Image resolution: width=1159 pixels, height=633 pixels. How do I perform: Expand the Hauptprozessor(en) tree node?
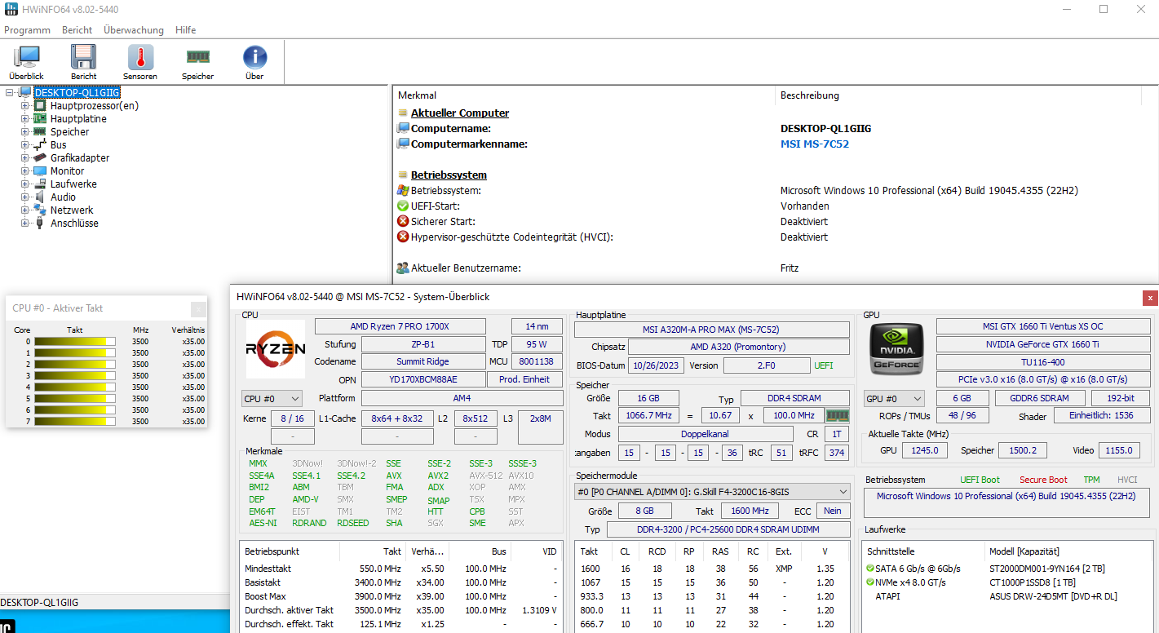point(24,105)
